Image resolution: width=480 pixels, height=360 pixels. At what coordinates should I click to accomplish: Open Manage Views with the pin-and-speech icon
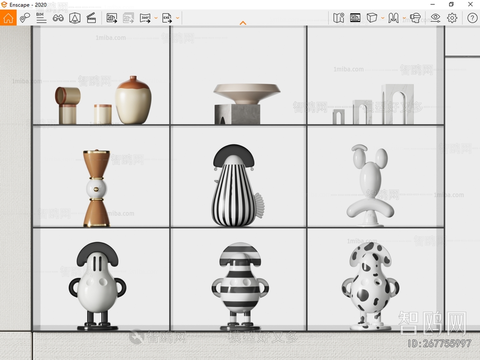pos(25,18)
